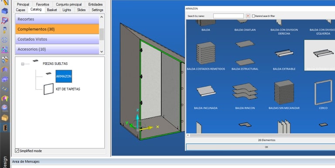Click the gray spheres tool icon
335x168 pixels.
coord(5,60)
